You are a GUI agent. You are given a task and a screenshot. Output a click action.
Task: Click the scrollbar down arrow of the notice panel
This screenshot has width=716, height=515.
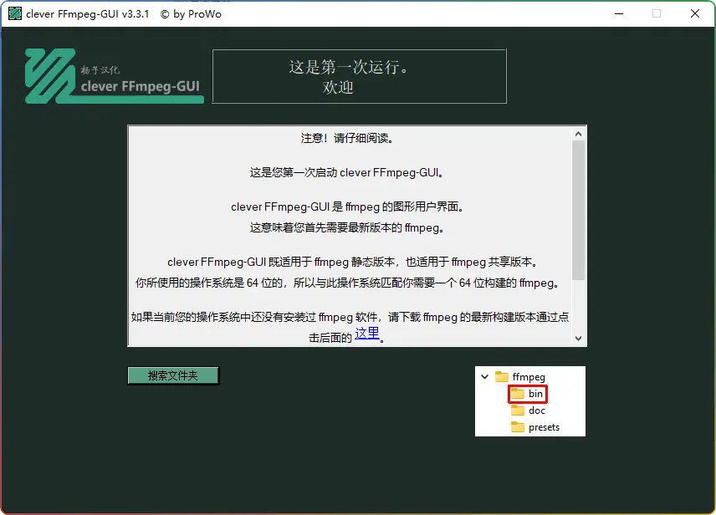[x=578, y=338]
